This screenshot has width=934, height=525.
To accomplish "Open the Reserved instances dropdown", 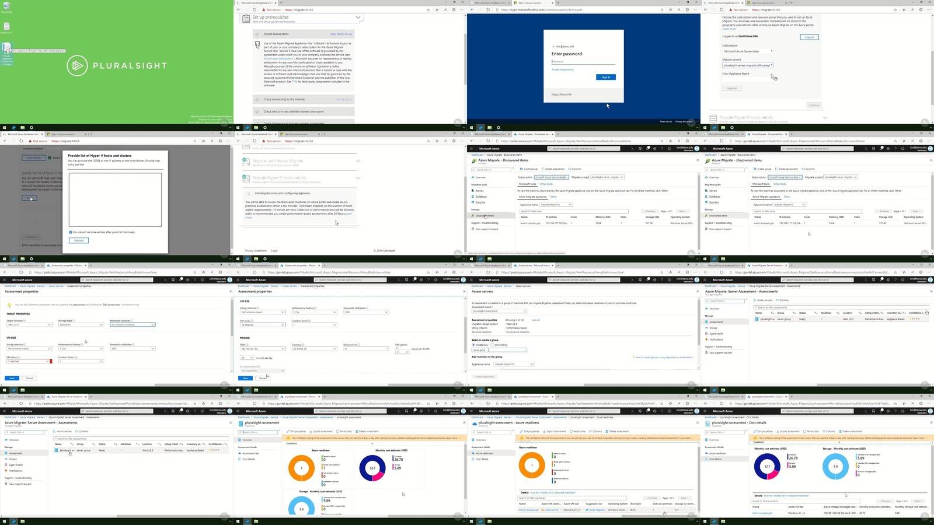I will [x=133, y=324].
